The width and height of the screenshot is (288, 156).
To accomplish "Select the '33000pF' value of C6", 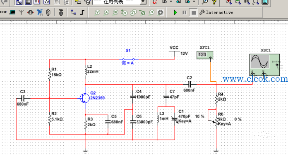I will [144, 122].
